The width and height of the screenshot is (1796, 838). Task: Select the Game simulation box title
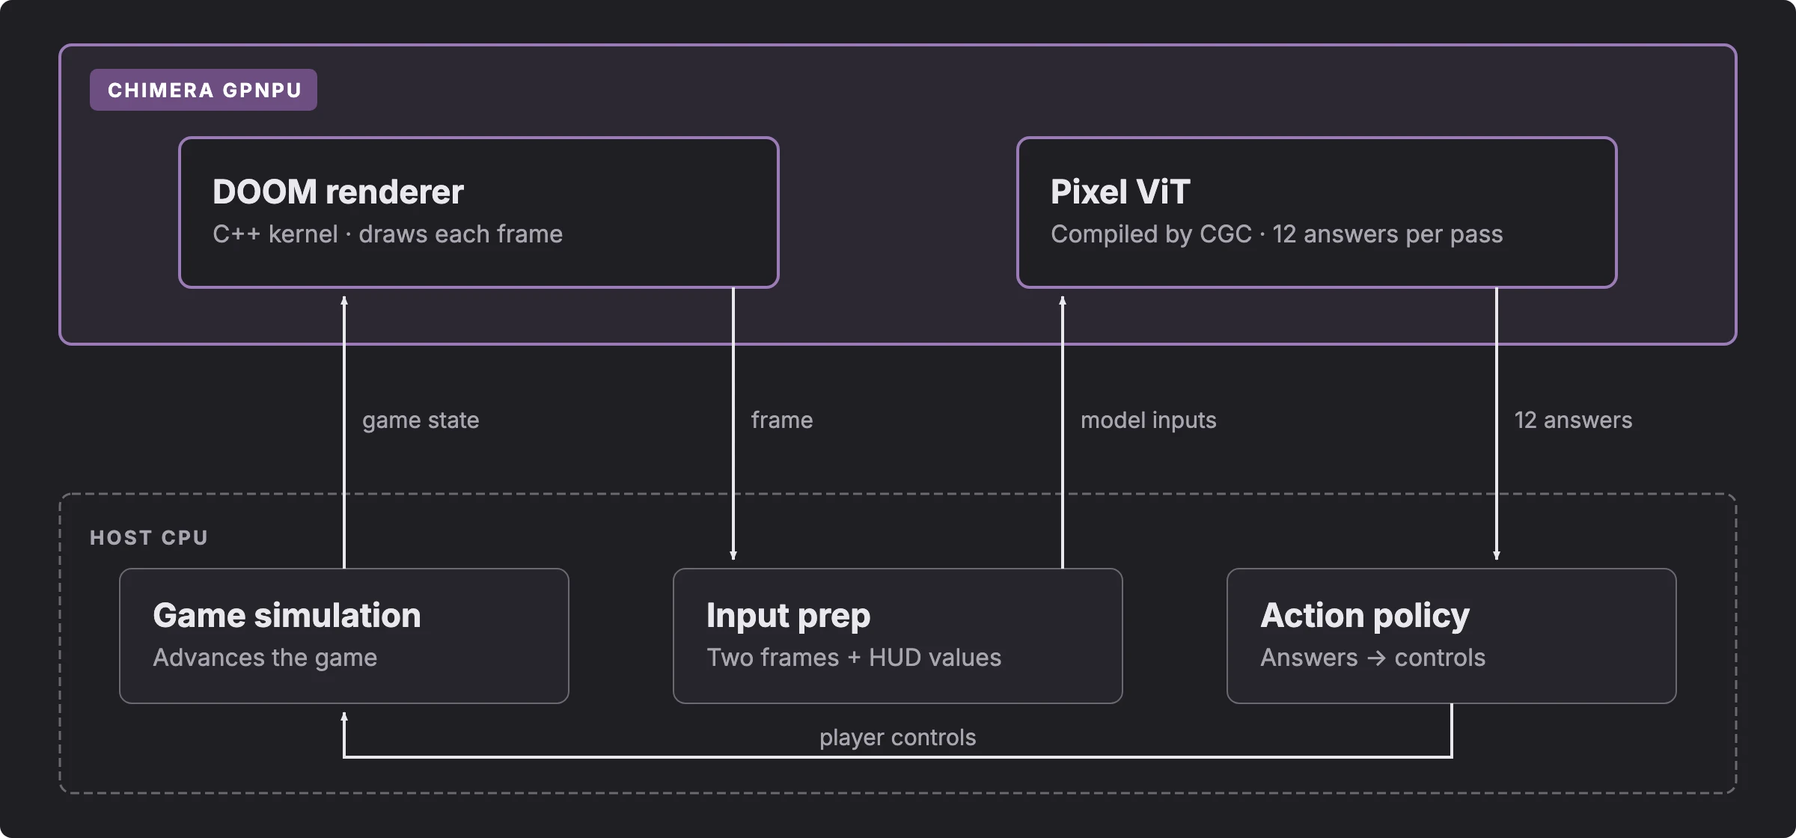pos(287,615)
